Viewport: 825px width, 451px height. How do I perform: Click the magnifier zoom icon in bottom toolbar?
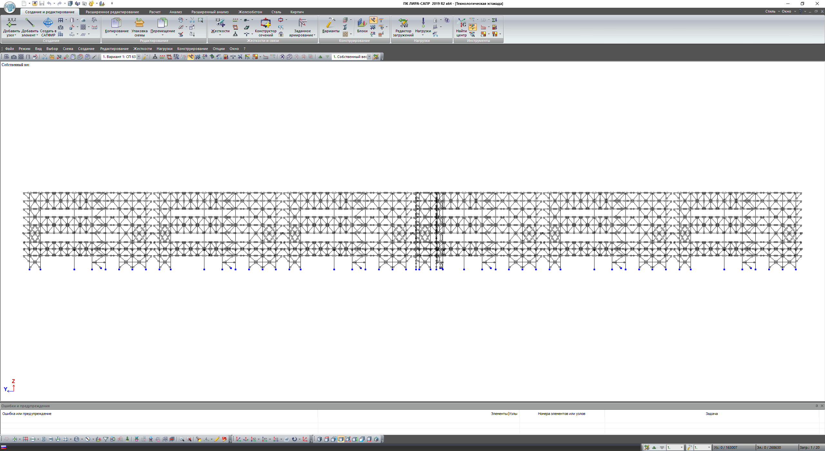pos(182,439)
